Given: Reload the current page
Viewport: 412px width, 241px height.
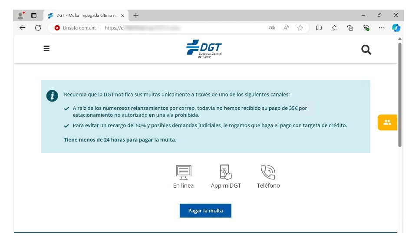Looking at the screenshot, I should tap(38, 28).
